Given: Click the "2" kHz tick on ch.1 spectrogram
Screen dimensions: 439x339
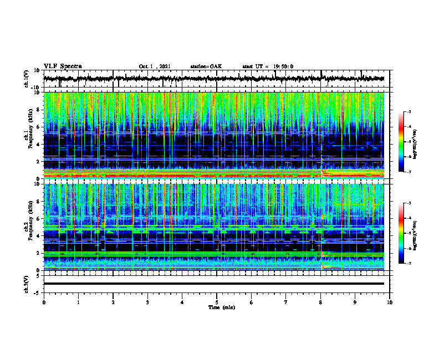Looking at the screenshot, I should 38,161.
